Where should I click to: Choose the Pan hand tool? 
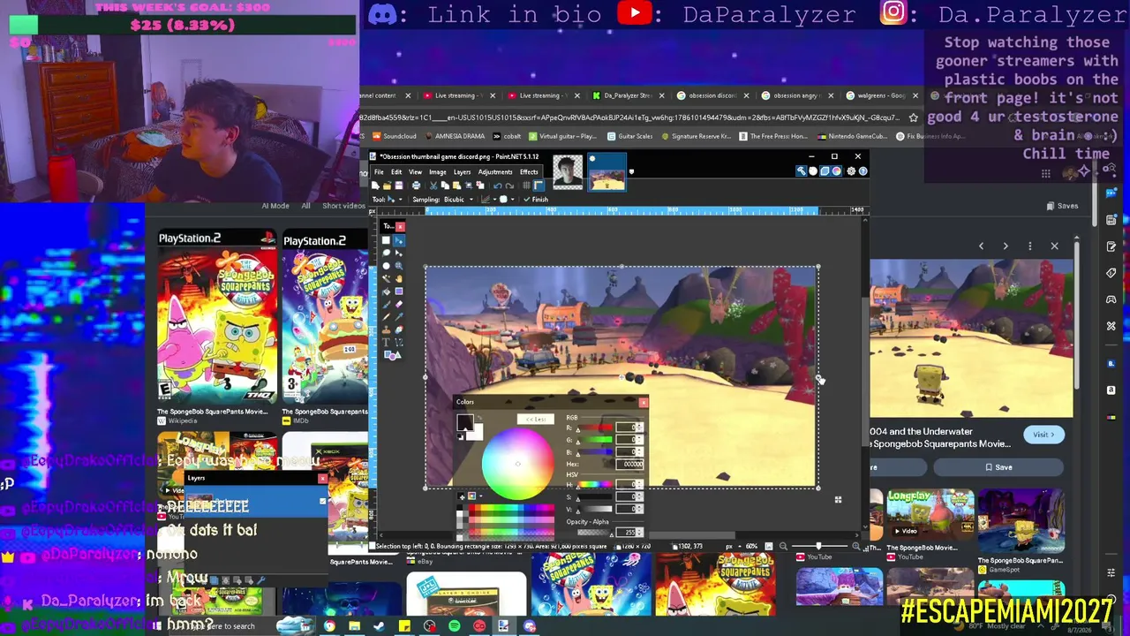[x=399, y=278]
